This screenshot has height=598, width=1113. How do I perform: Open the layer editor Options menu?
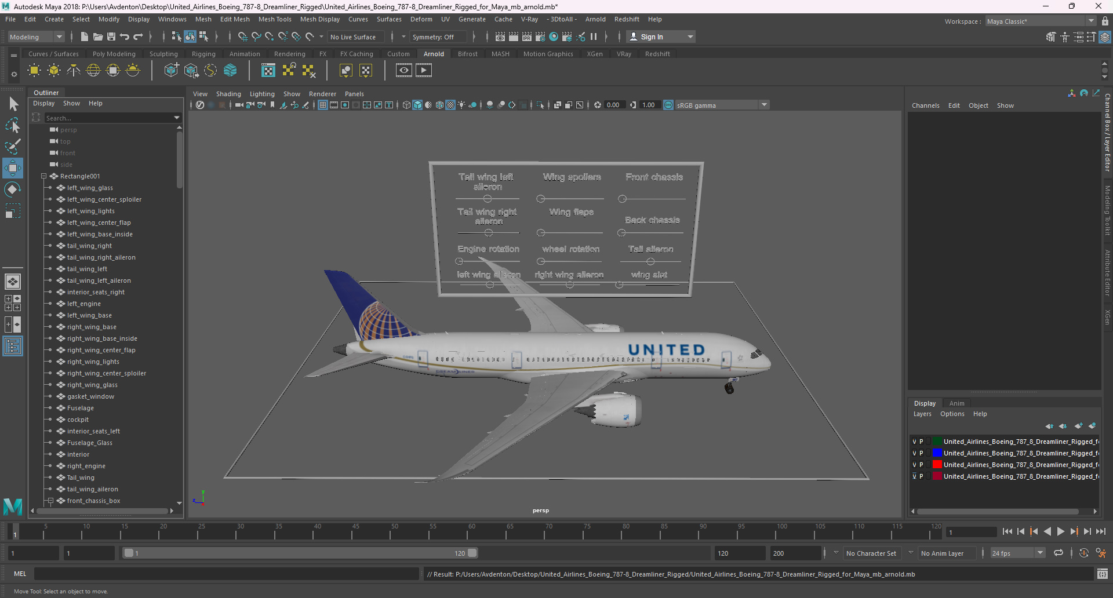952,414
